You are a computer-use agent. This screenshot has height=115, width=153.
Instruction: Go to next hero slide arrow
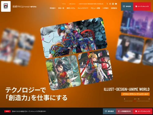[x=149, y=99]
